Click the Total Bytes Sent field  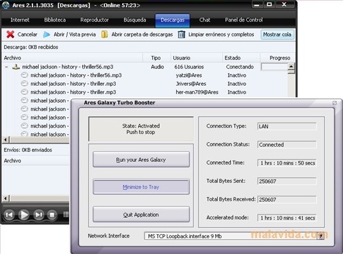(x=287, y=181)
